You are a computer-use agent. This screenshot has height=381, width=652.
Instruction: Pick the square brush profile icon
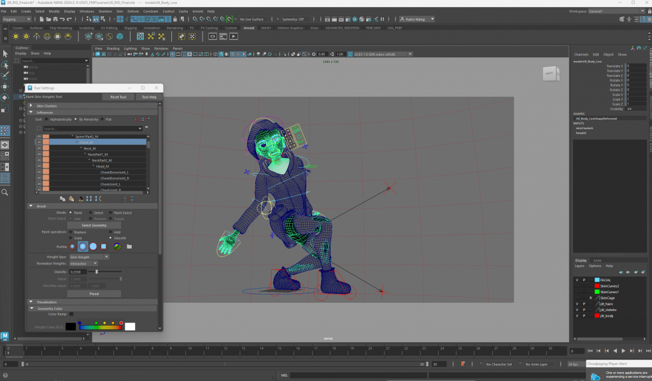[104, 246]
